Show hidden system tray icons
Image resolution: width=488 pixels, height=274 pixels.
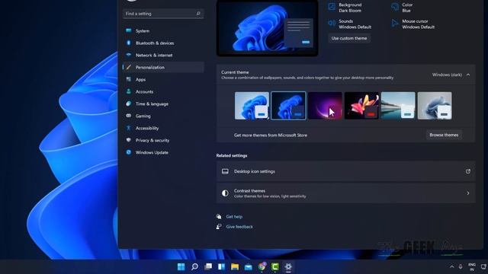point(452,266)
